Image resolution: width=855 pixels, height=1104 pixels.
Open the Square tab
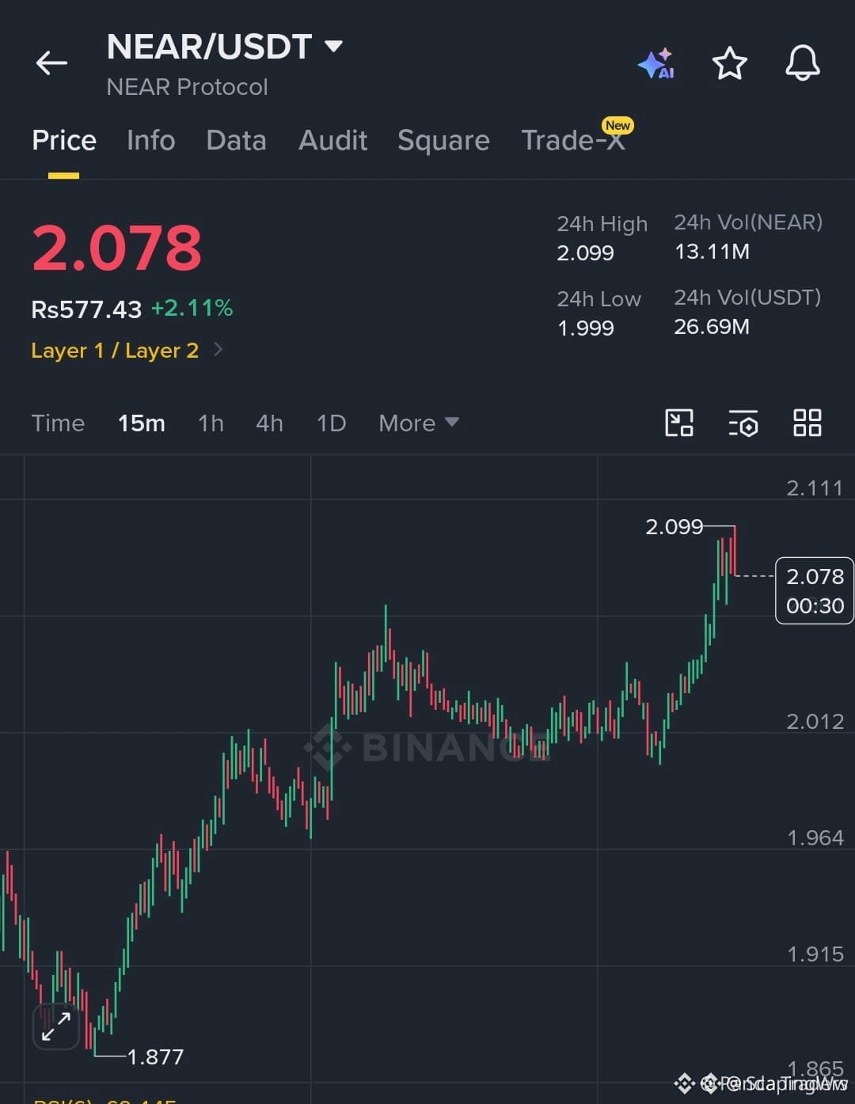pyautogui.click(x=443, y=140)
